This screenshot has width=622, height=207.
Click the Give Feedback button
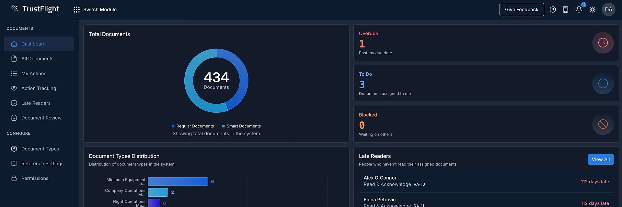click(x=521, y=10)
